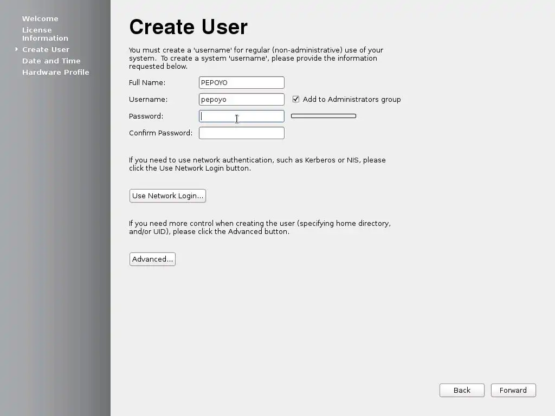Click the Full Name input field

click(241, 83)
